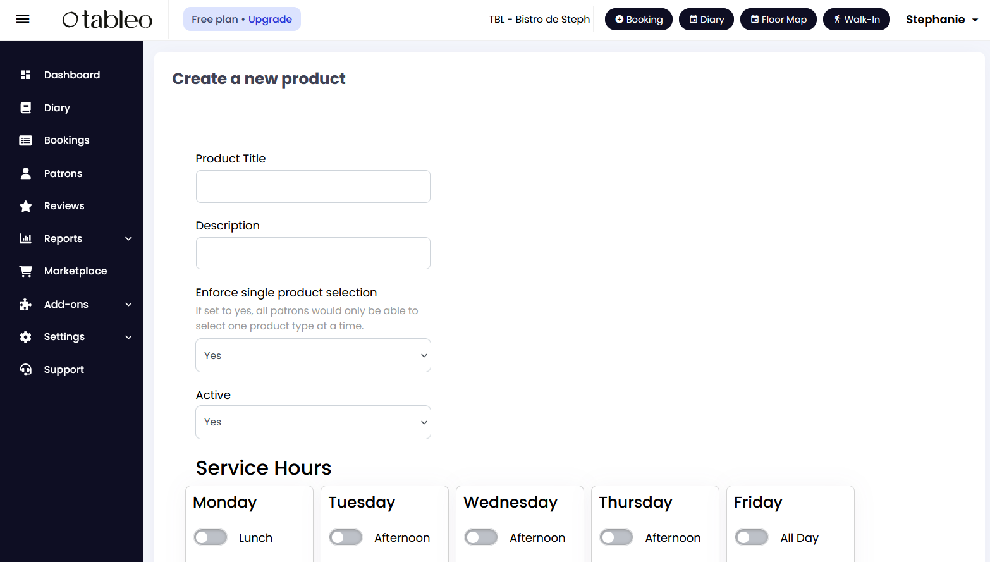990x562 pixels.
Task: Click the Patrons person icon
Action: [x=25, y=173]
